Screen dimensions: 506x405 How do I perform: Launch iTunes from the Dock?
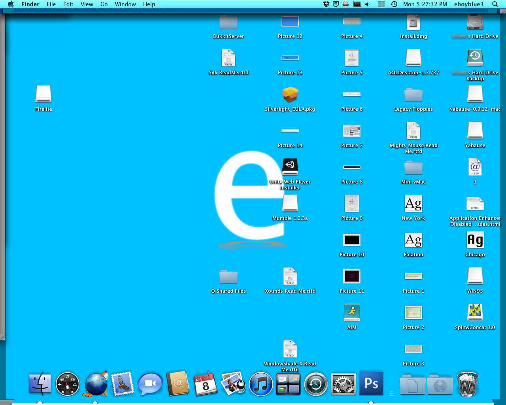click(261, 384)
